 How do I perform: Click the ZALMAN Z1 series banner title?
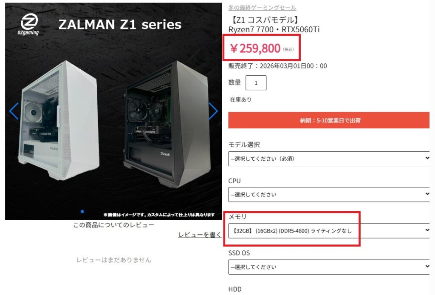[x=120, y=24]
